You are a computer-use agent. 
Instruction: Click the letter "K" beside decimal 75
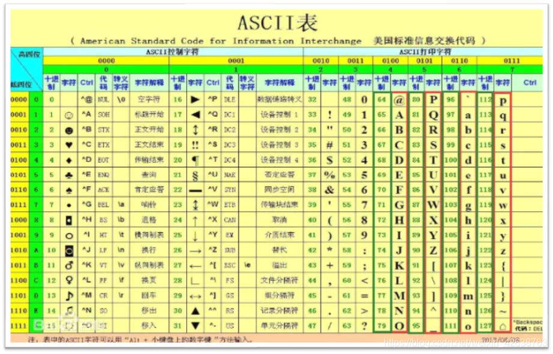pos(399,265)
